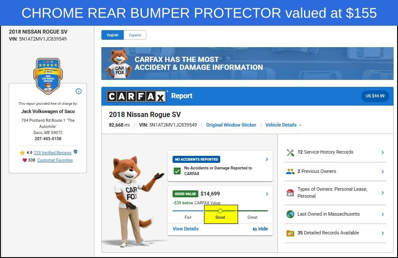This screenshot has height=258, width=398.
Task: Click View Details link in value card
Action: (x=186, y=229)
